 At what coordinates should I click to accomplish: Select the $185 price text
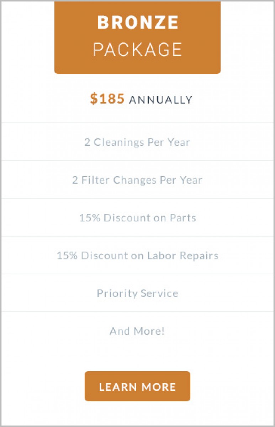tap(107, 99)
